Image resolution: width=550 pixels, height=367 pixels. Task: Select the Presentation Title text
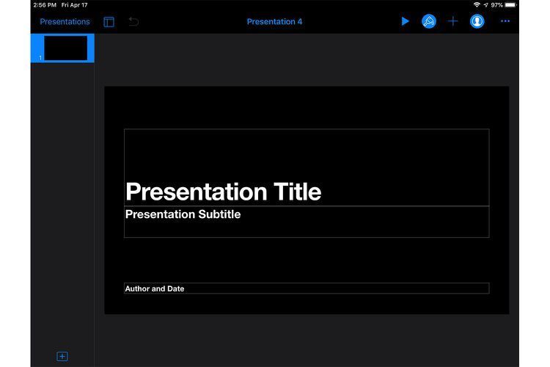(223, 192)
